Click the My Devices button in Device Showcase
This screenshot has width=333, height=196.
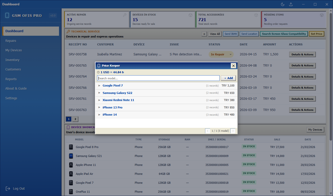click(315, 130)
